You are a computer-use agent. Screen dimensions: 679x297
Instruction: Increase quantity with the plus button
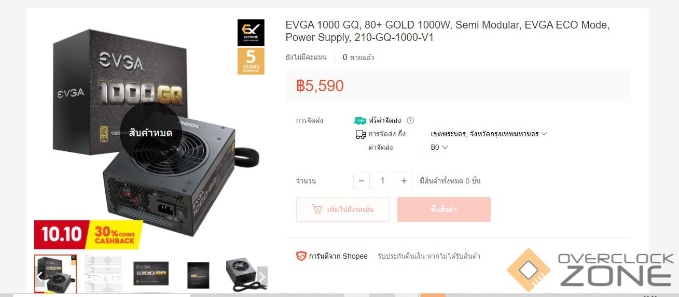tap(404, 181)
